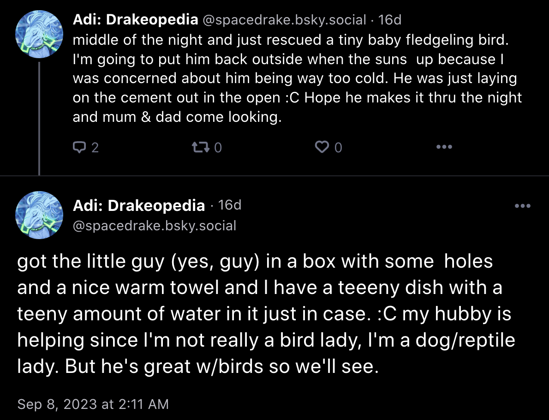Open Adi: Drakeopedia name on top post

pos(136,20)
